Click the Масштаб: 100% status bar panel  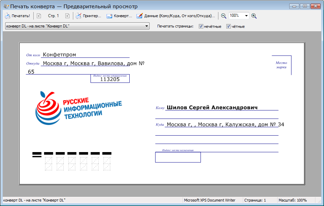point(292,200)
